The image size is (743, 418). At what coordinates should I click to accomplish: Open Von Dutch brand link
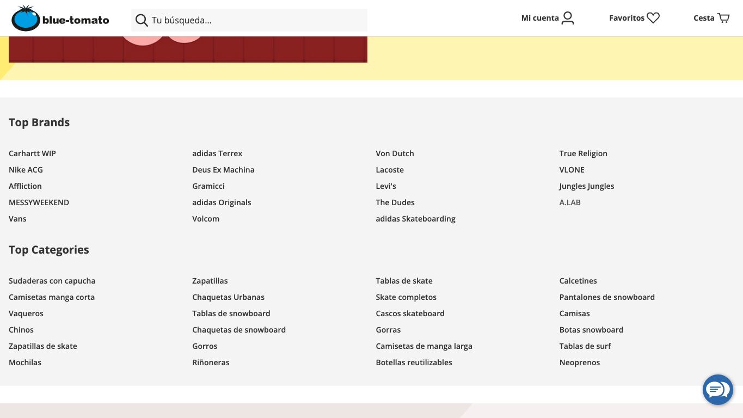[395, 153]
